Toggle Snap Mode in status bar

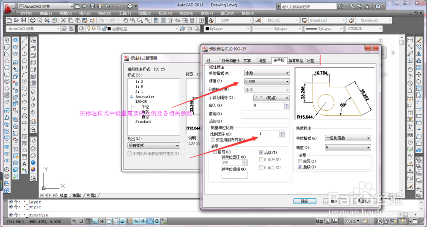pyautogui.click(x=81, y=221)
